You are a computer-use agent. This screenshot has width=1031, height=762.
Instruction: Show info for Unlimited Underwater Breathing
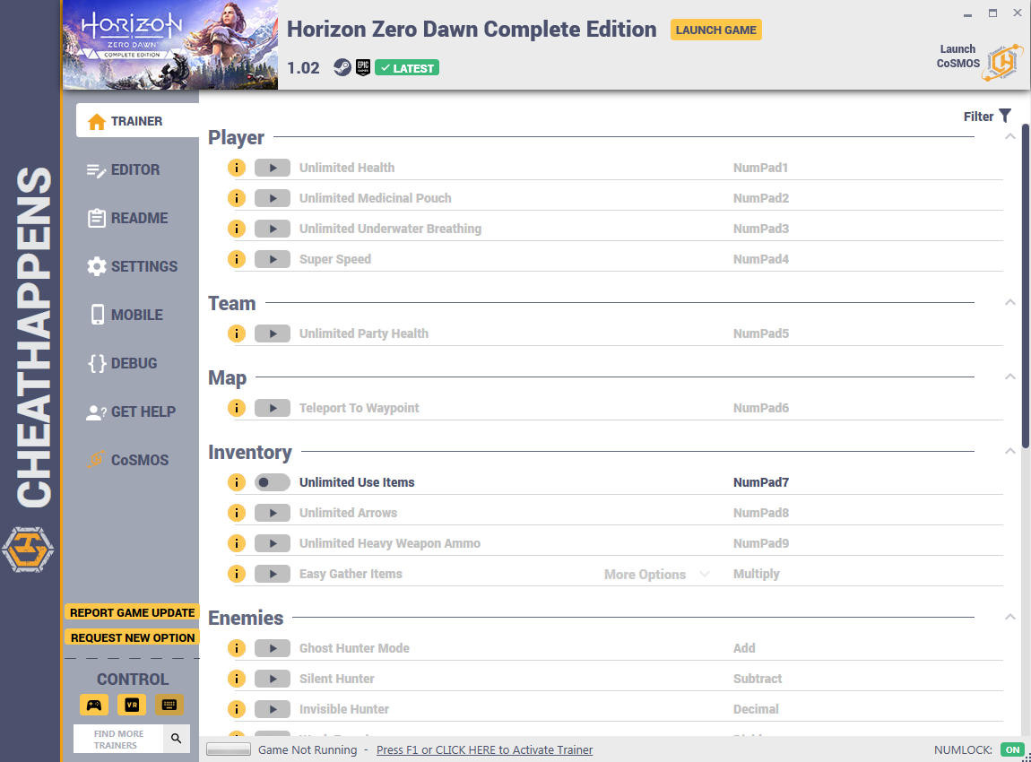(x=236, y=229)
